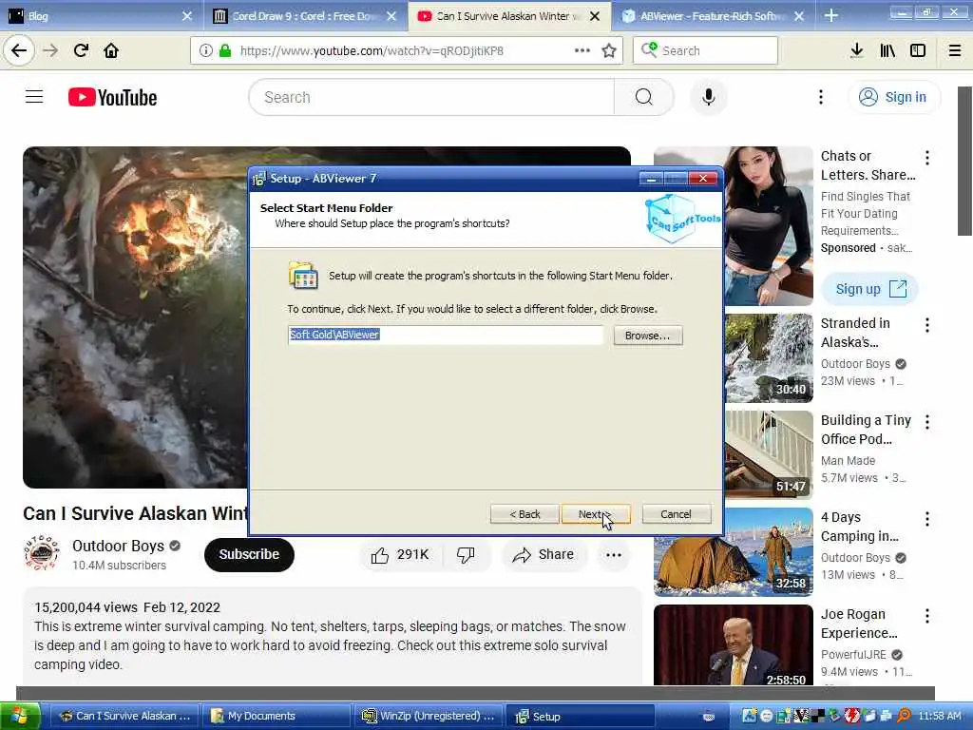Switch to the Setup taskbar button
The width and height of the screenshot is (973, 730).
pos(581,716)
